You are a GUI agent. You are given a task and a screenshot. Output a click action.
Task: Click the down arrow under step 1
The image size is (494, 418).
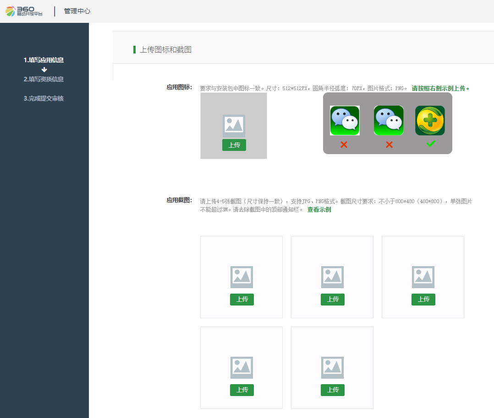click(x=44, y=70)
